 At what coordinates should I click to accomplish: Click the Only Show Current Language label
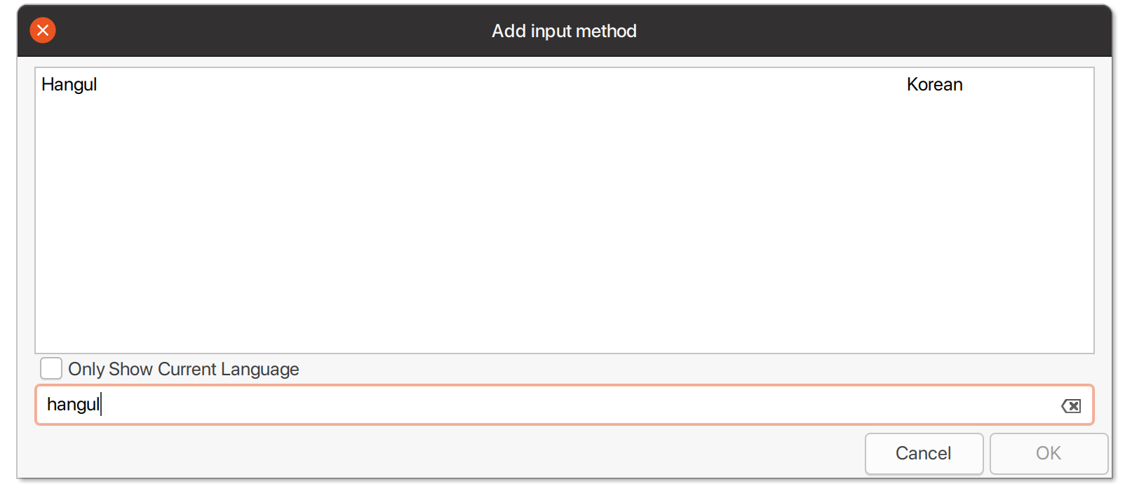[x=183, y=369]
